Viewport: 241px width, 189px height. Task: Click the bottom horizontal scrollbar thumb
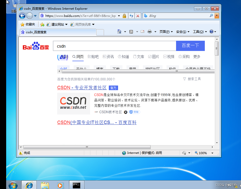(x=87, y=147)
